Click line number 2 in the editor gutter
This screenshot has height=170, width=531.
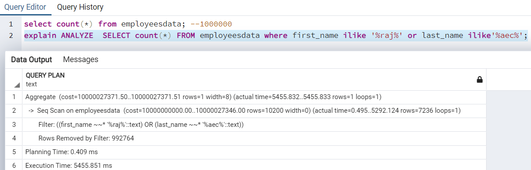11,36
